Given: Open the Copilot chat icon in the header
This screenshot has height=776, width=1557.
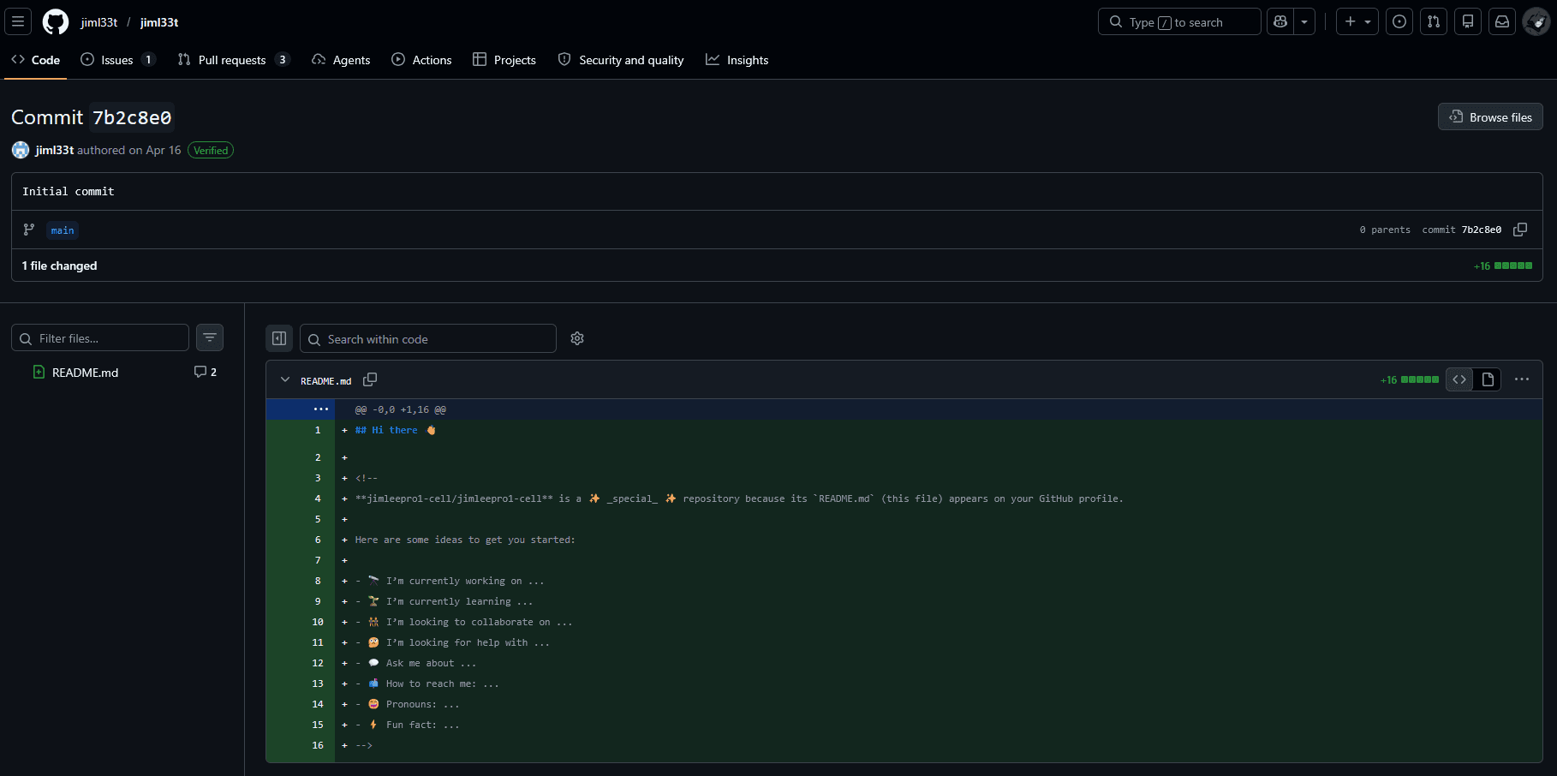Looking at the screenshot, I should coord(1280,21).
